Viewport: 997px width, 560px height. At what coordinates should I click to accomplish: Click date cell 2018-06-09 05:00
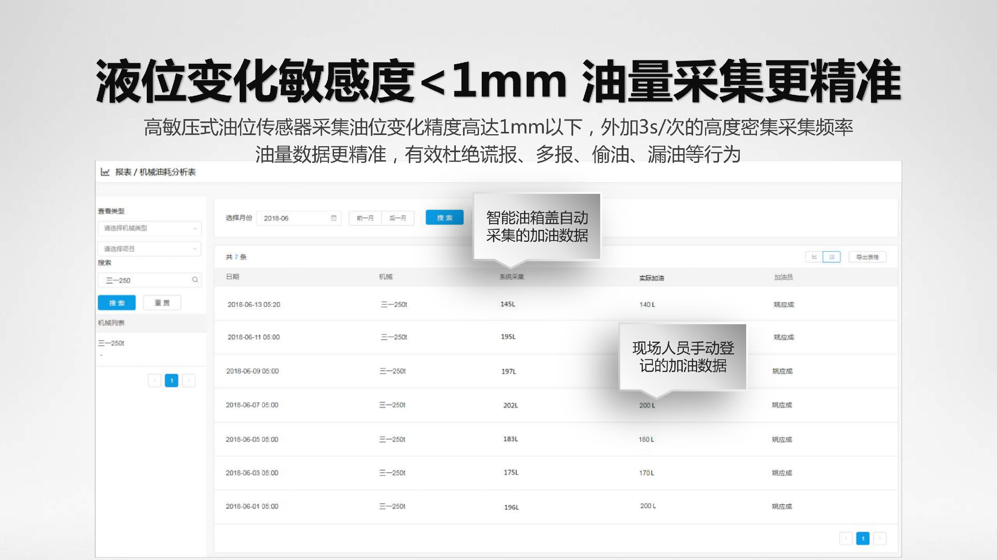tap(252, 371)
